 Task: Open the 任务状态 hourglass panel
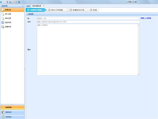coord(12,117)
